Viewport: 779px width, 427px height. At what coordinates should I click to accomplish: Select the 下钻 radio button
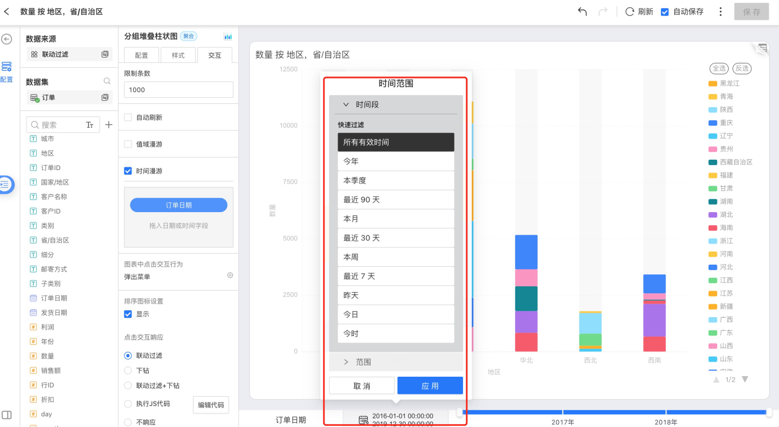pyautogui.click(x=128, y=371)
